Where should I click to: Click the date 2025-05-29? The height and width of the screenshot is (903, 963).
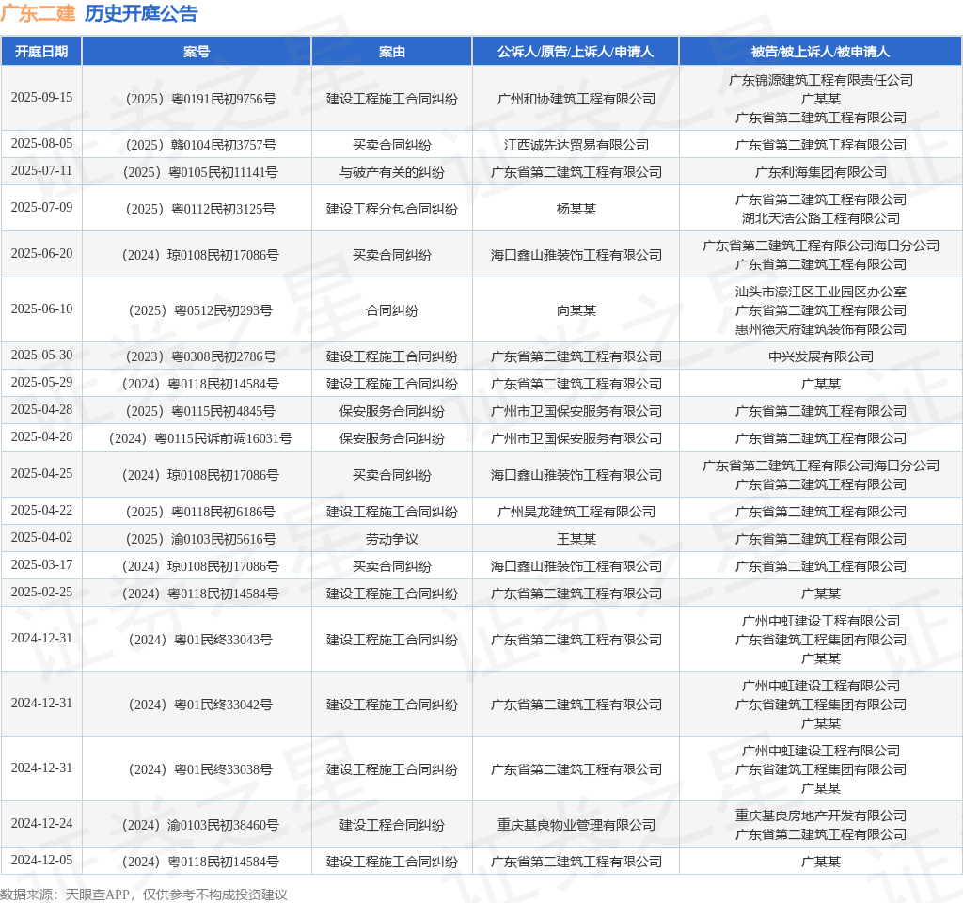point(41,382)
